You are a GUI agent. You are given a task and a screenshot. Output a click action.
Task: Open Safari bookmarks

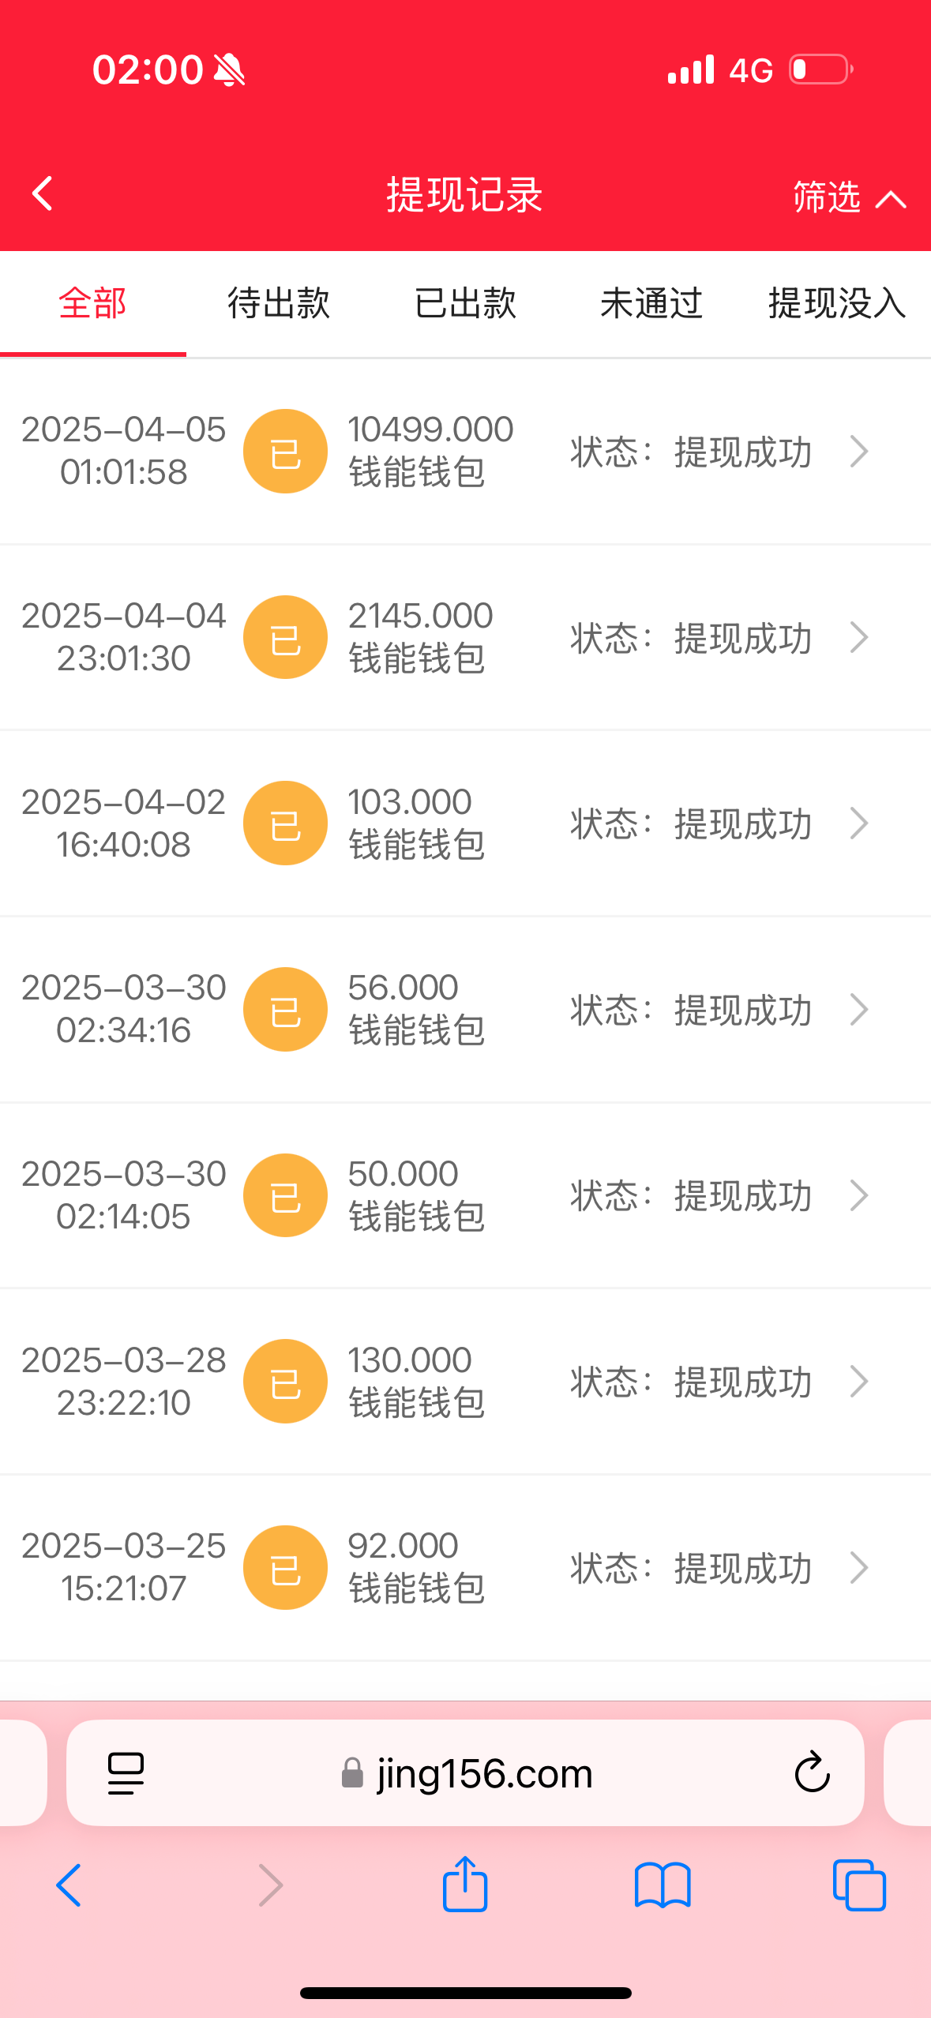[x=663, y=1885]
